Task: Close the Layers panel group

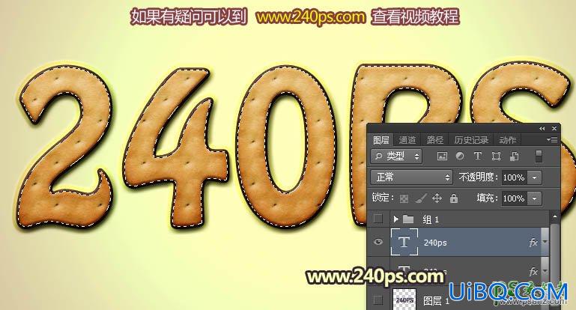Action: [x=554, y=129]
